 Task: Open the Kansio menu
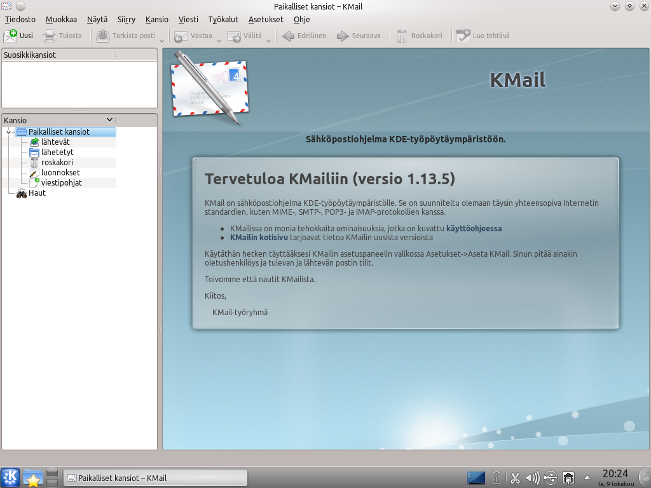(x=157, y=20)
